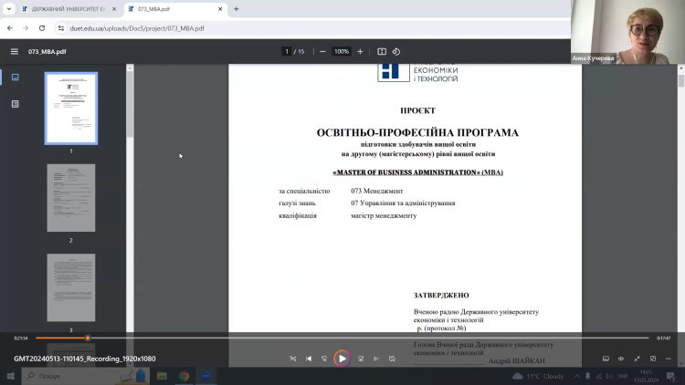
Task: Zoom in on the PDF with plus
Action: 360,52
